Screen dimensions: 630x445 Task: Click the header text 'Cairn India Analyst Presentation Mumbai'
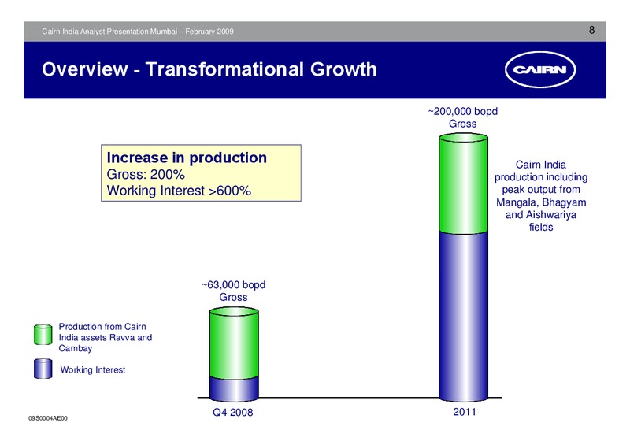click(x=109, y=32)
